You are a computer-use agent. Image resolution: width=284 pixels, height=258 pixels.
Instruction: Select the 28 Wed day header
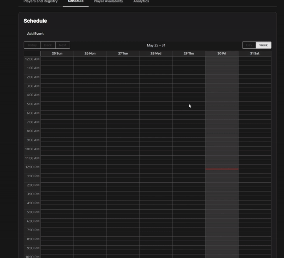coord(155,53)
